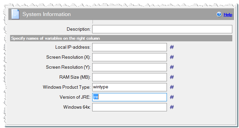Click the # icon beside RAM Size (MB)
Screen dimensions: 239x128
pyautogui.click(x=172, y=77)
